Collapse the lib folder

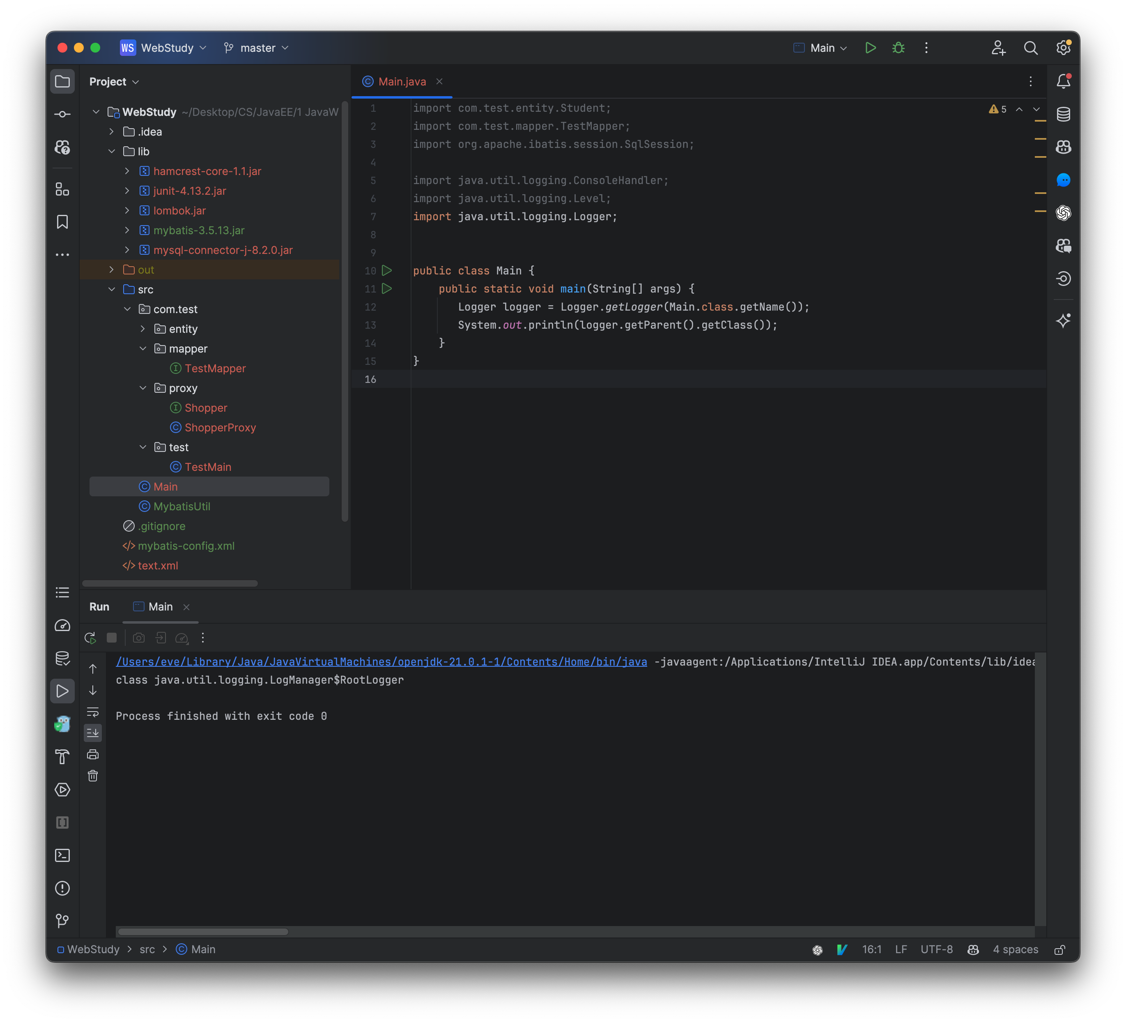point(112,152)
